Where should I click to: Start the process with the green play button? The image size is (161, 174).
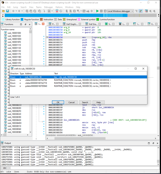pyautogui.click(x=97, y=11)
